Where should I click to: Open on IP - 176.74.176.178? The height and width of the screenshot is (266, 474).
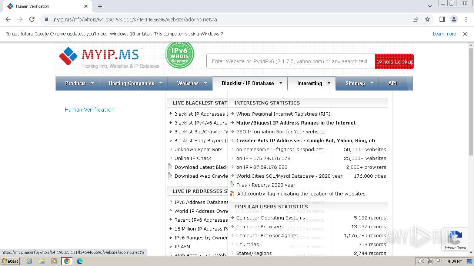[x=263, y=158]
